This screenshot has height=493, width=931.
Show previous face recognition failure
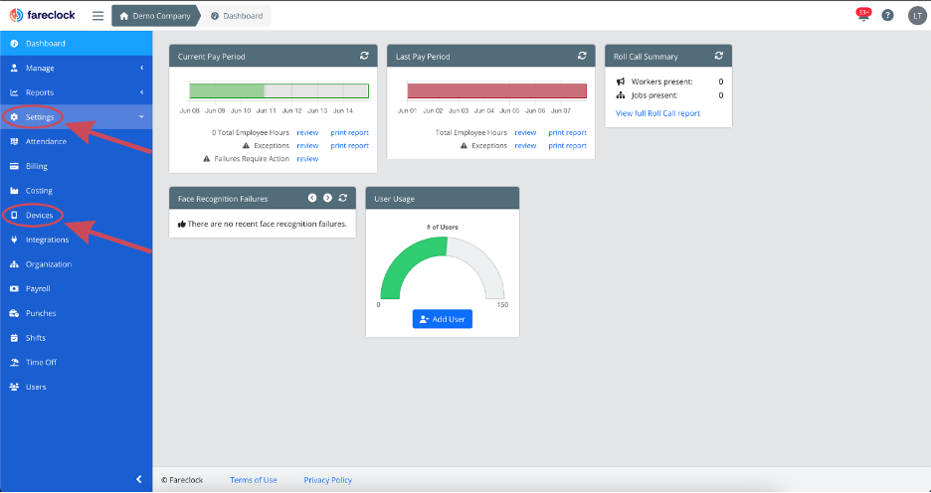(x=312, y=198)
